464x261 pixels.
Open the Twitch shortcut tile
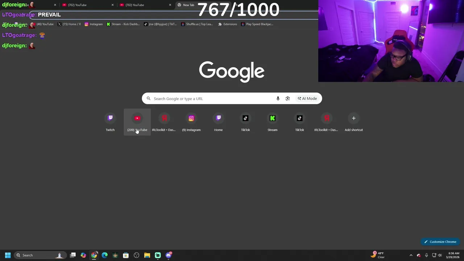click(110, 122)
